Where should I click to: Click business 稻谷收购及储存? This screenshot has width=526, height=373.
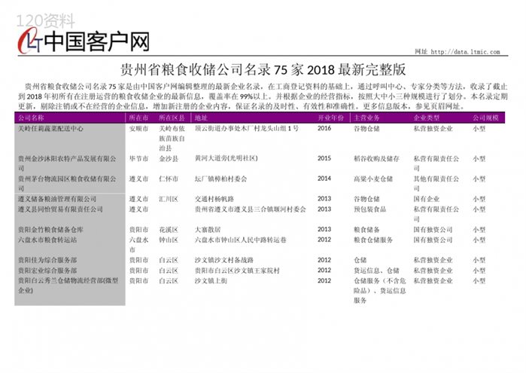click(376, 158)
